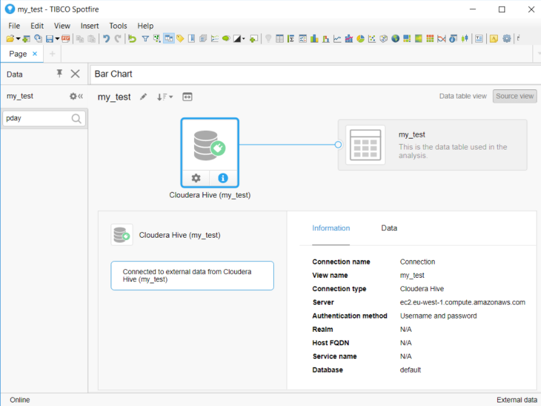
Task: Click the fit-to-width icon beside sort
Action: (x=187, y=97)
